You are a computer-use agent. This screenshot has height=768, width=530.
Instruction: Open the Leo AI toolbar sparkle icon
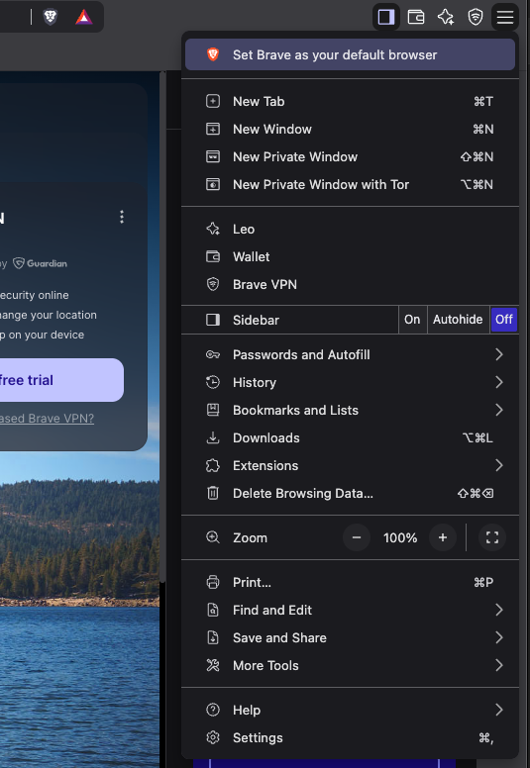(x=446, y=17)
